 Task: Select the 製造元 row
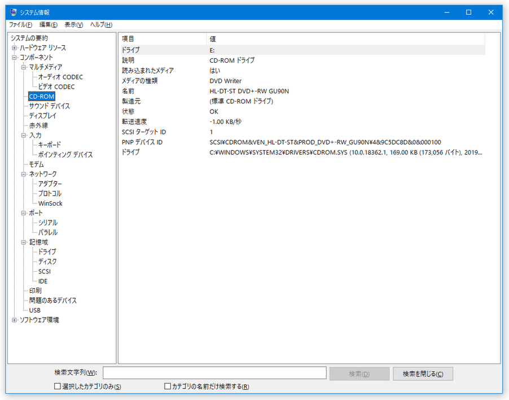[302, 101]
